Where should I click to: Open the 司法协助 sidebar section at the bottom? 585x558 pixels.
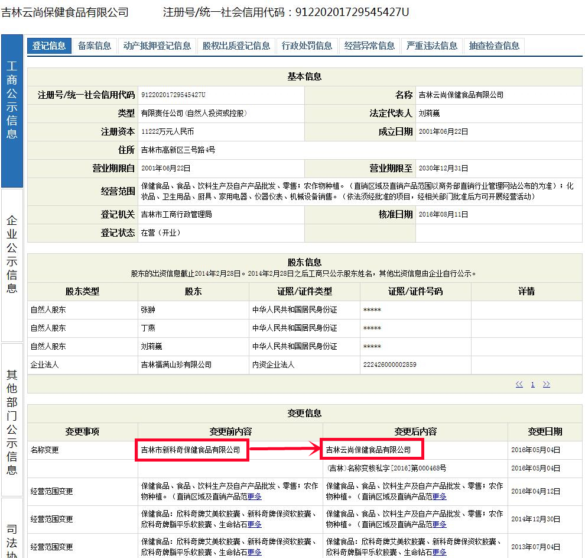[12, 528]
